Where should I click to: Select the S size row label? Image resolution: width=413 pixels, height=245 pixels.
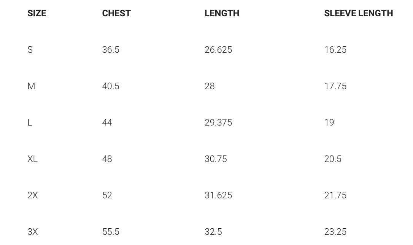point(30,50)
